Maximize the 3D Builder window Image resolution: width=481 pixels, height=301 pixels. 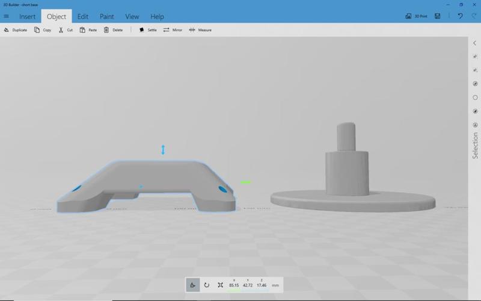(461, 5)
